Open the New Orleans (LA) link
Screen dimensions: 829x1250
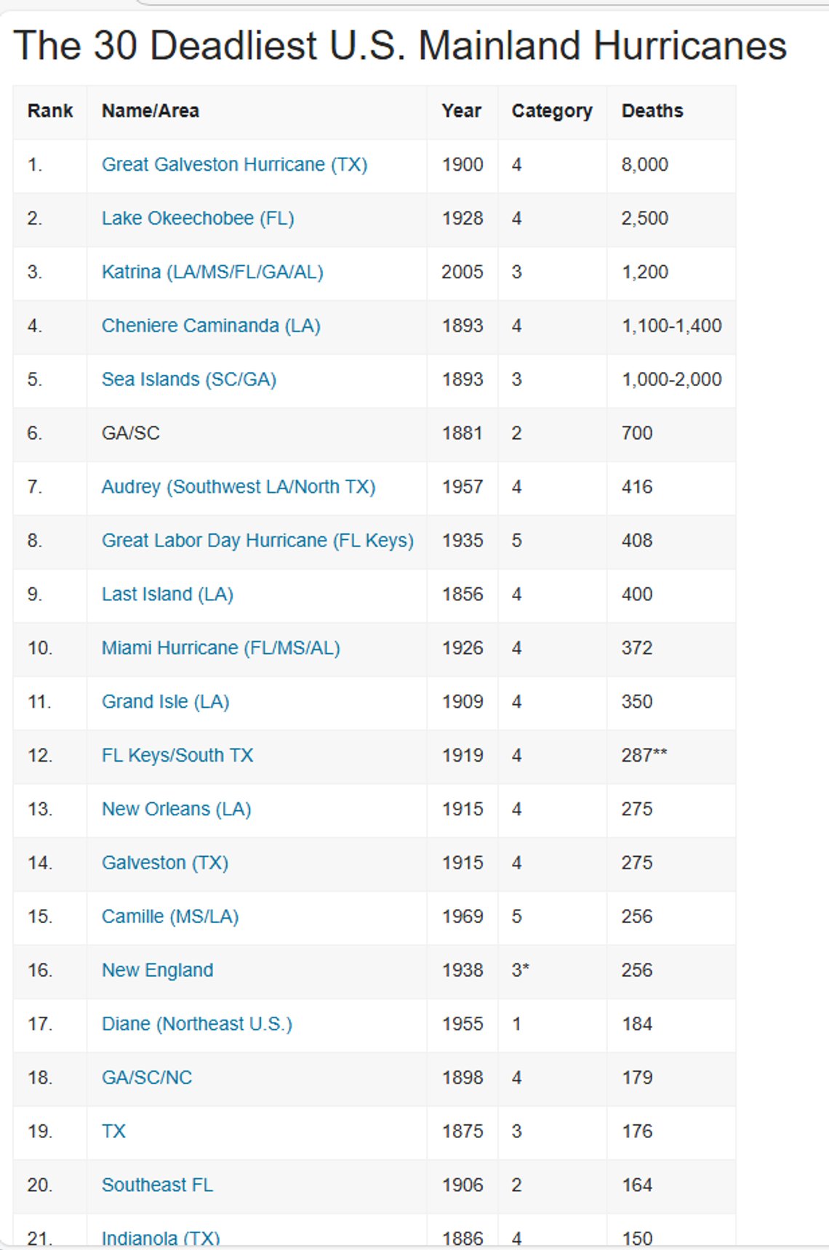click(177, 810)
